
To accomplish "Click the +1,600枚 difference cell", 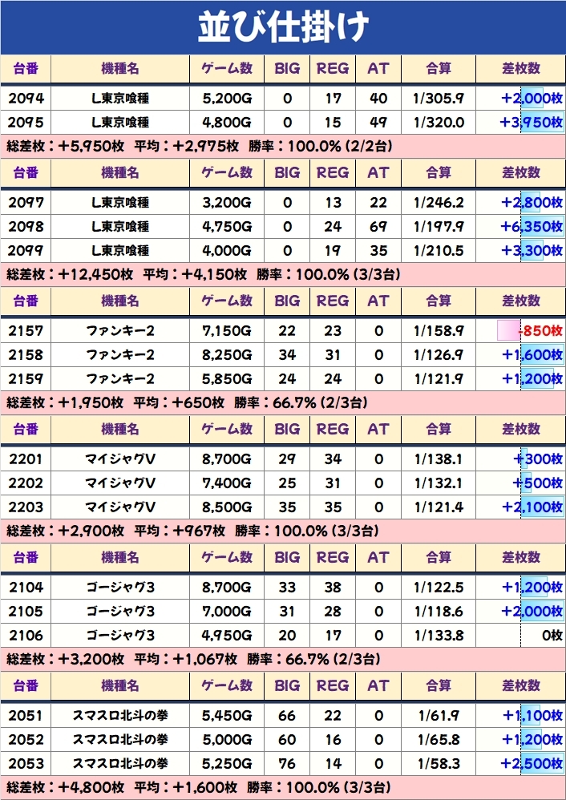I will point(520,355).
